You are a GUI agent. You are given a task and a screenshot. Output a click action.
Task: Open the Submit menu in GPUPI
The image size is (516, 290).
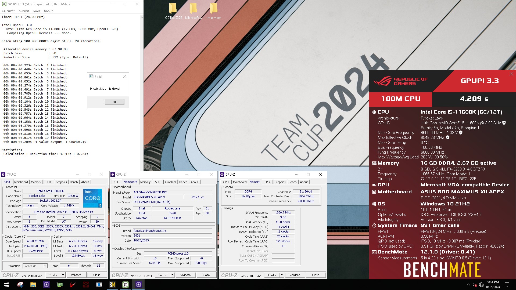[x=24, y=11]
